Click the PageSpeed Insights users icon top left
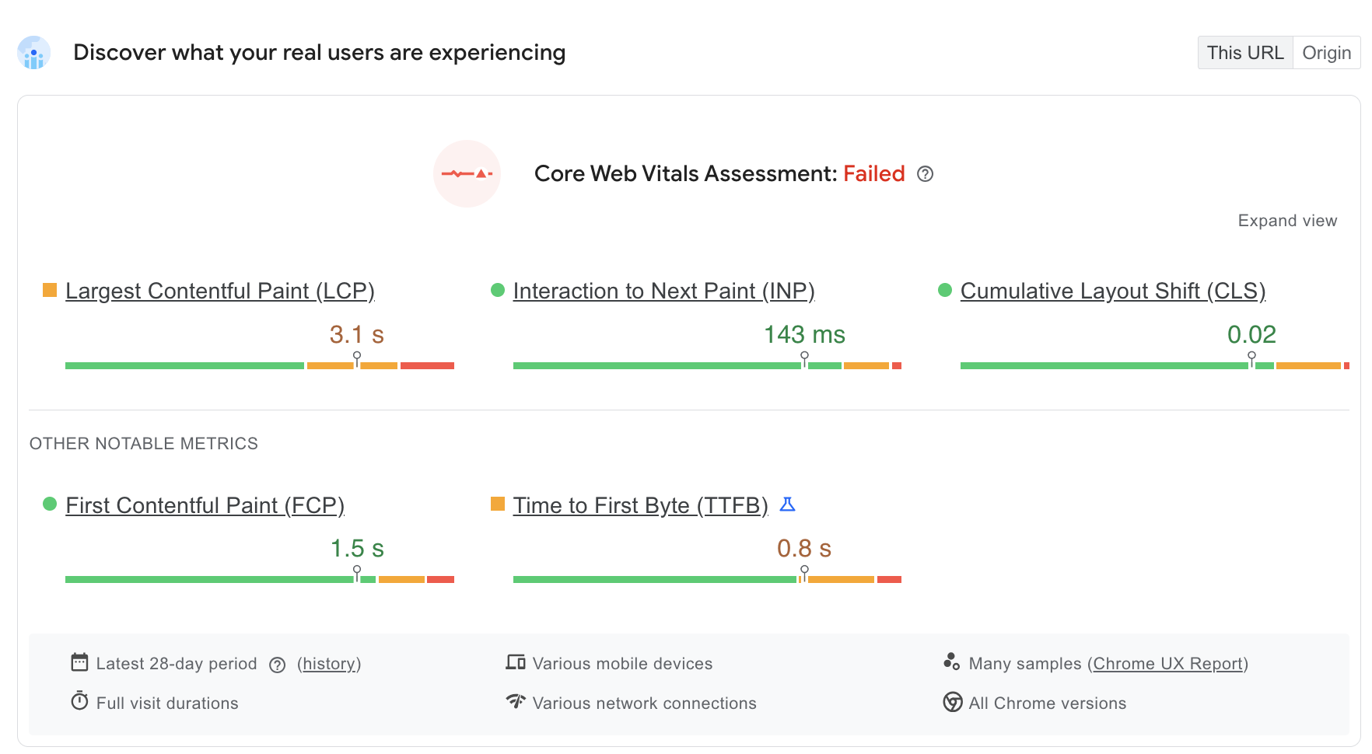 tap(33, 53)
